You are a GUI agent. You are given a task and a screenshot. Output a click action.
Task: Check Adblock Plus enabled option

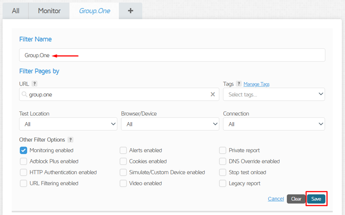coord(23,161)
